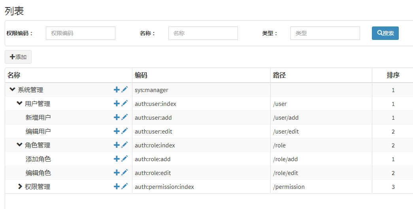The height and width of the screenshot is (209, 413).
Task: Click the plus icon in 添加角色 row
Action: [117, 159]
